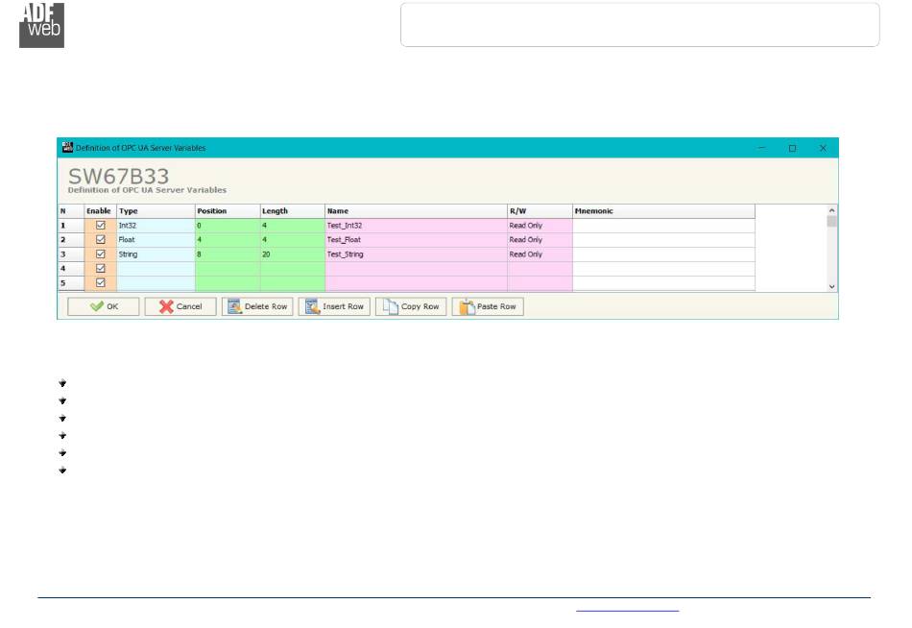912x628 pixels.
Task: Click the Mnemonic column header
Action: point(663,210)
